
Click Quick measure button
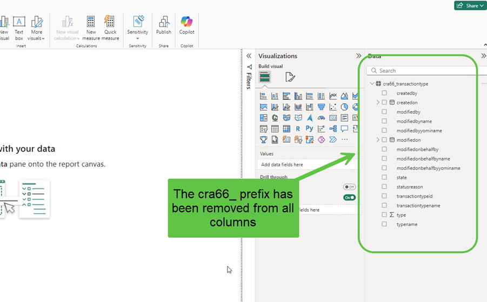pos(110,28)
